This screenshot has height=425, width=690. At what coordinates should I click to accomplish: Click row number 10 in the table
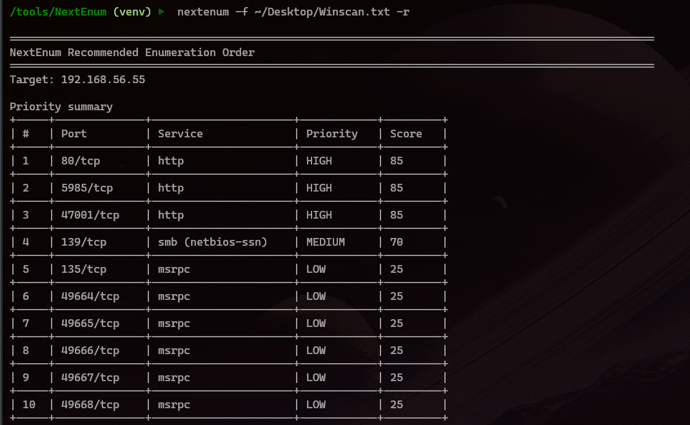tap(29, 405)
